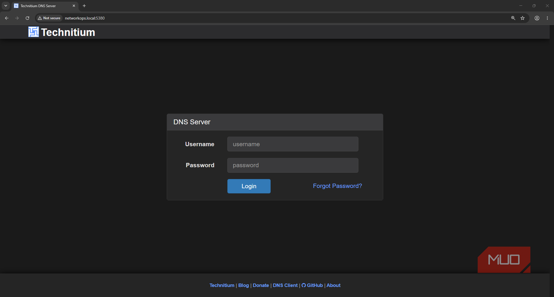The width and height of the screenshot is (554, 297).
Task: Select the Technitium DNS Server tab
Action: (x=45, y=6)
